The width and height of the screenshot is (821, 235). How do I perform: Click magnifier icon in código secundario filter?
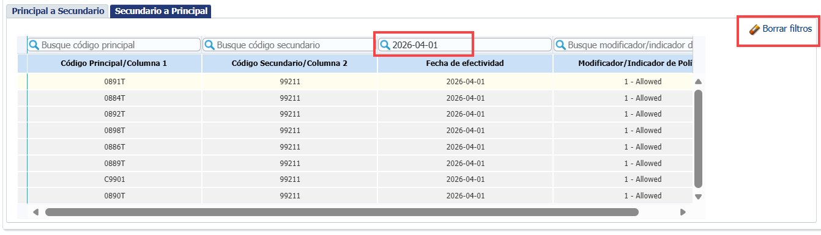210,45
